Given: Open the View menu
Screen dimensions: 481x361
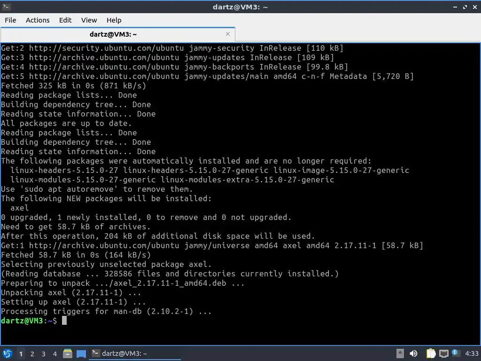Looking at the screenshot, I should coord(89,20).
